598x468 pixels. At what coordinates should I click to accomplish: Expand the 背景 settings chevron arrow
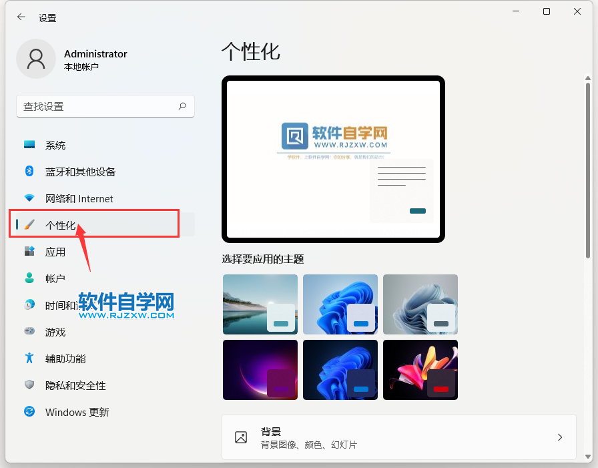(559, 437)
